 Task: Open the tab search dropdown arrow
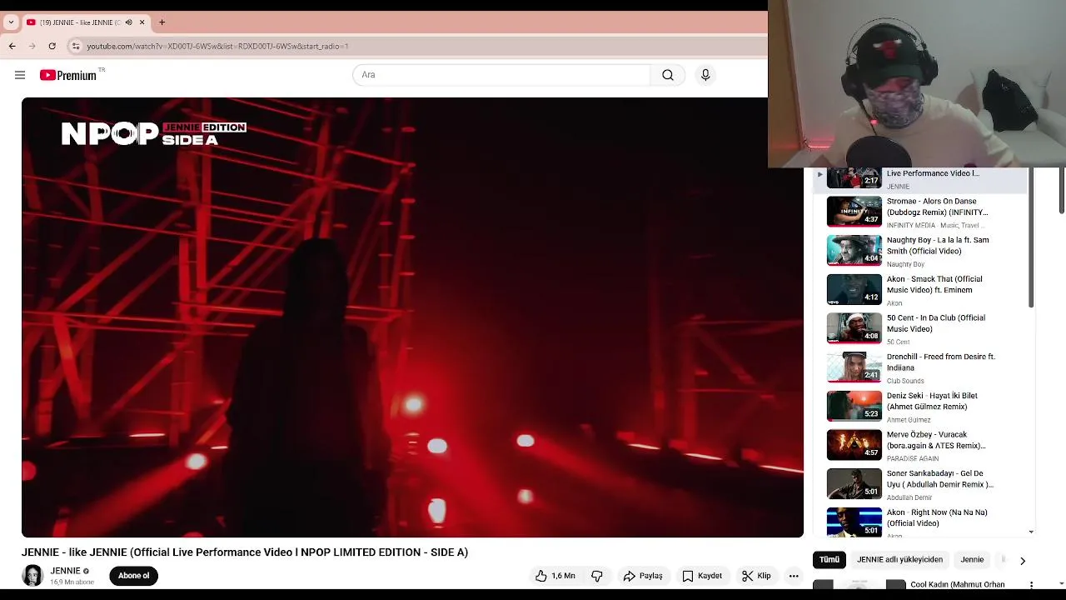[x=11, y=22]
